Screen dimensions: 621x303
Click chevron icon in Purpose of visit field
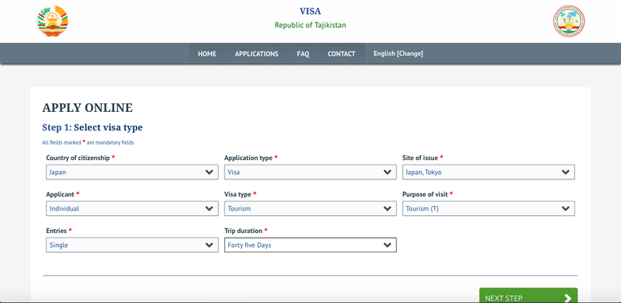pyautogui.click(x=566, y=209)
